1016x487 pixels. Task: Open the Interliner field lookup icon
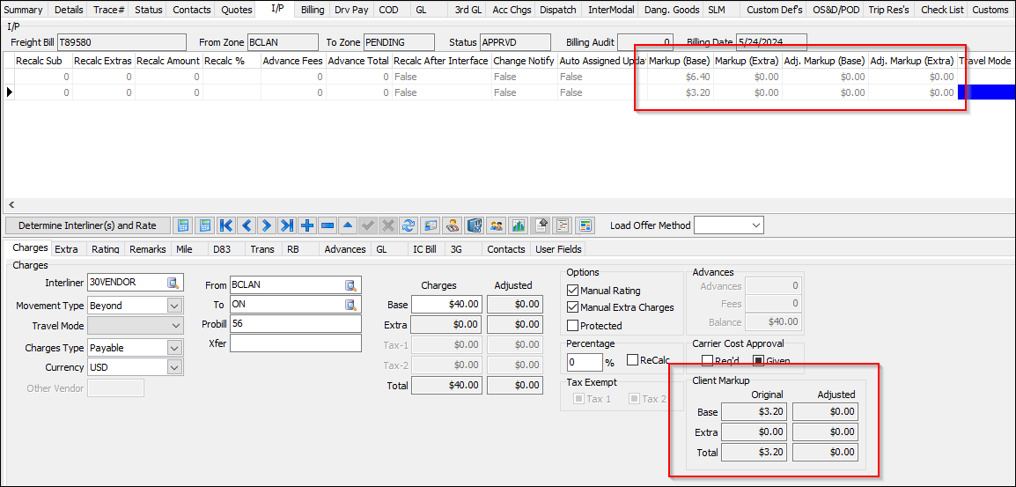coord(173,283)
